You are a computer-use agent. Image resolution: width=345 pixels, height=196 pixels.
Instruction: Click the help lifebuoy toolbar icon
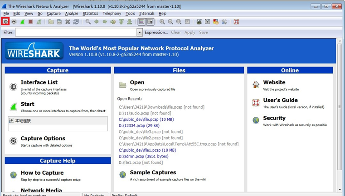point(236,22)
